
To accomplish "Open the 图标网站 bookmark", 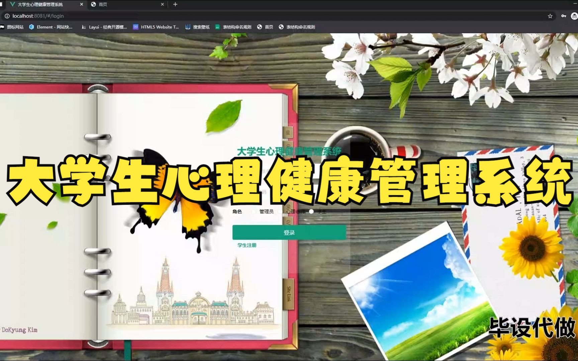I will tap(12, 27).
